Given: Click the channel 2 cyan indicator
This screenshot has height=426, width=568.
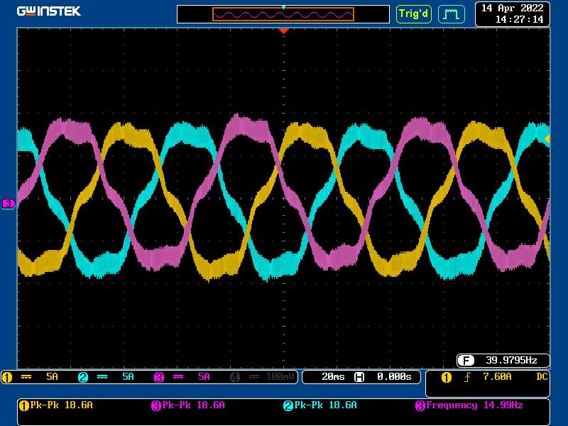Looking at the screenshot, I should (83, 378).
